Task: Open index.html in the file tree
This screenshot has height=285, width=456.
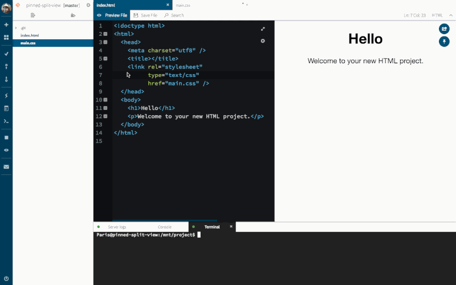Action: coord(30,35)
